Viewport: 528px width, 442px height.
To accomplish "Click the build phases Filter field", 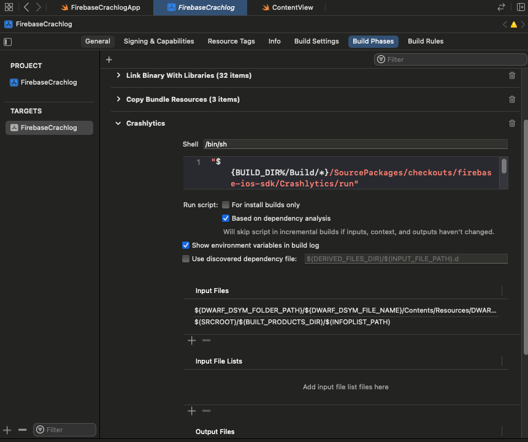I will coord(451,59).
